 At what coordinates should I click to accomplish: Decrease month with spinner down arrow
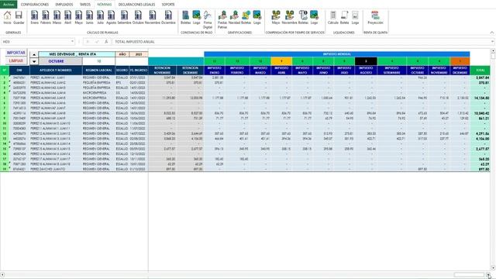tap(34, 61)
